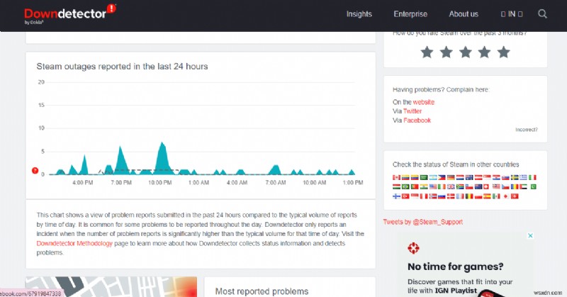The image size is (567, 297).
Task: Select the Brazil flag
Action: tap(405, 186)
